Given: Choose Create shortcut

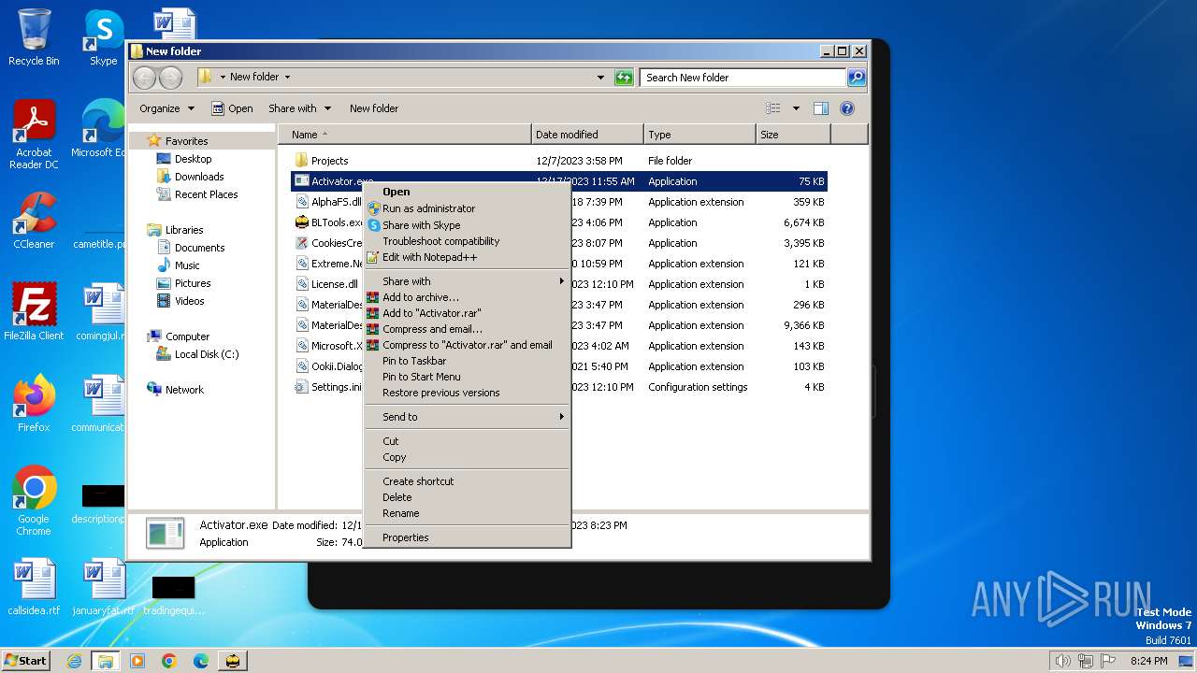Looking at the screenshot, I should 467,481.
